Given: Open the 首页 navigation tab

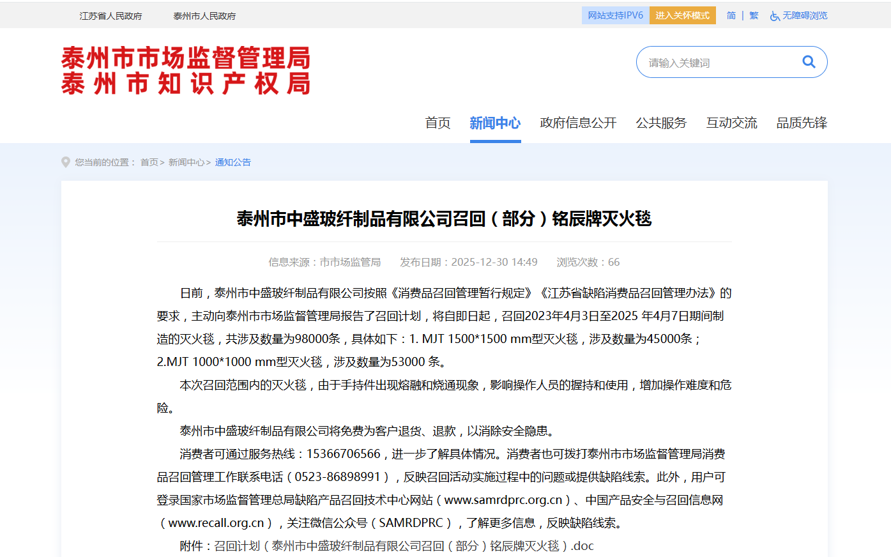Looking at the screenshot, I should 438,123.
